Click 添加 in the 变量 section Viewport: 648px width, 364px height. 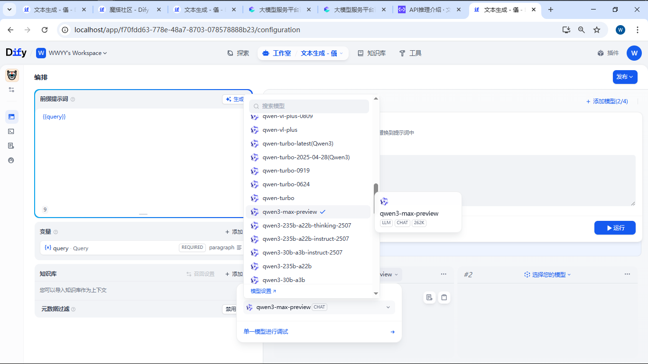(234, 232)
